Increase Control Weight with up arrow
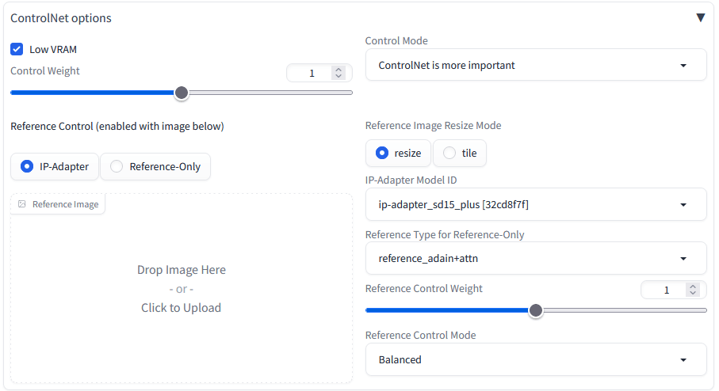The width and height of the screenshot is (719, 391). coord(339,70)
